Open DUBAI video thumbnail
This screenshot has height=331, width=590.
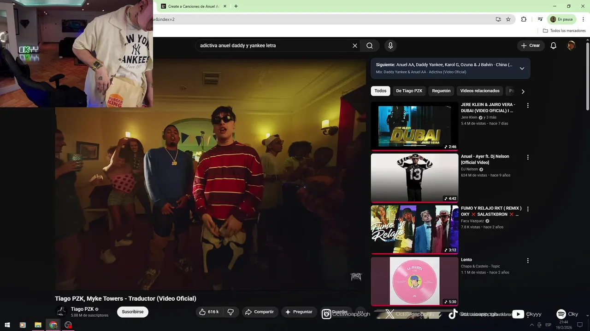pos(415,126)
